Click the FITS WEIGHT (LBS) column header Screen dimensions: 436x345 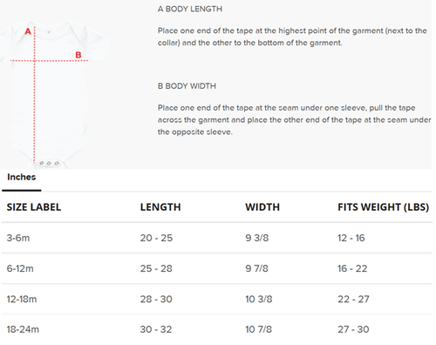pyautogui.click(x=383, y=207)
